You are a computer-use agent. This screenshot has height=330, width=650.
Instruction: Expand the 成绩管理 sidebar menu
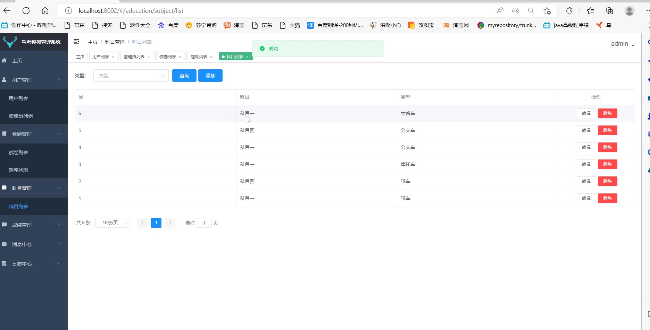(34, 225)
